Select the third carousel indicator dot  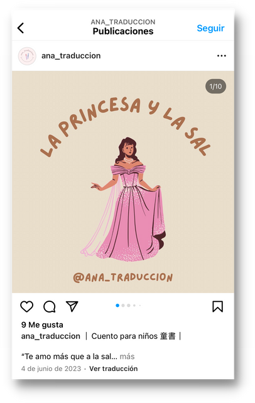tap(129, 305)
